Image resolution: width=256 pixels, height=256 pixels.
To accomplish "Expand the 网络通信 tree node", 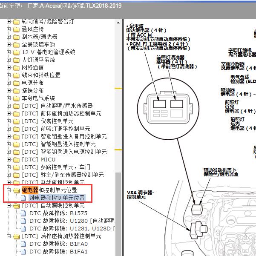I will point(9,68).
